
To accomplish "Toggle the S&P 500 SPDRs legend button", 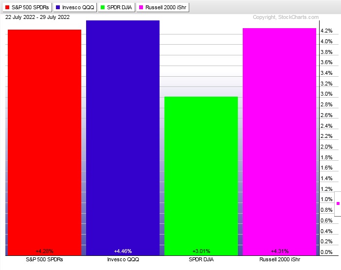I will pyautogui.click(x=27, y=7).
